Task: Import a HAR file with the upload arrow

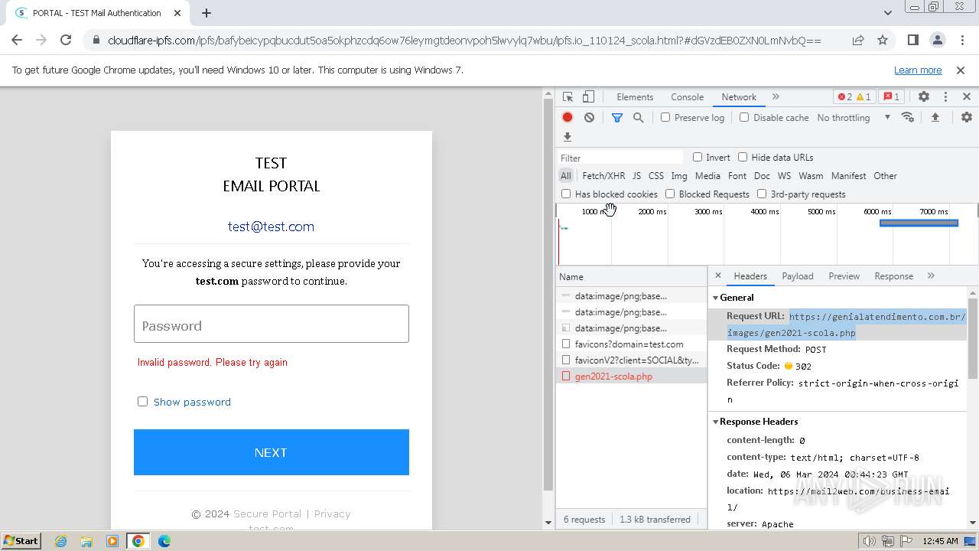Action: coord(935,117)
